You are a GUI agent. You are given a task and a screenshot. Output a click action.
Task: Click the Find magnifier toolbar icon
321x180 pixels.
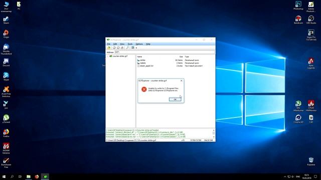[x=127, y=48]
